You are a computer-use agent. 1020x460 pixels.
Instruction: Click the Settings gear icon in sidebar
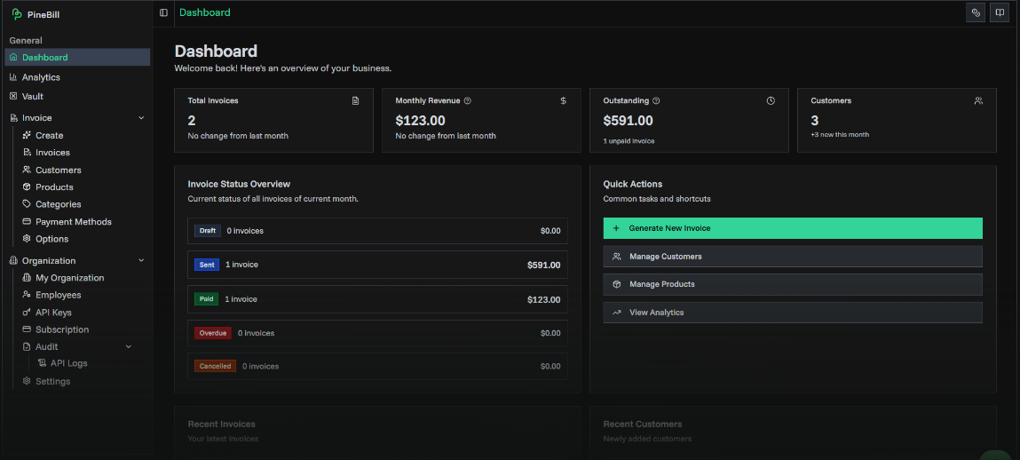click(27, 381)
